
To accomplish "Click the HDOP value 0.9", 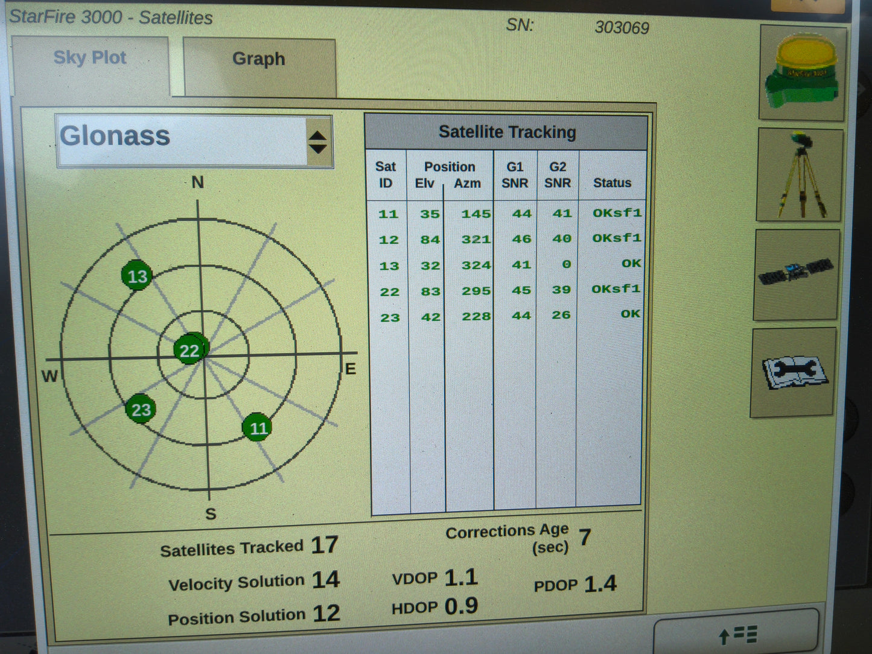I will 461,606.
